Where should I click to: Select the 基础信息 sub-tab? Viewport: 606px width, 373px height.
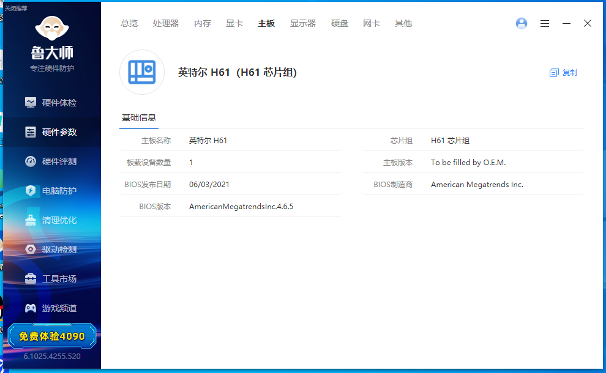point(139,118)
